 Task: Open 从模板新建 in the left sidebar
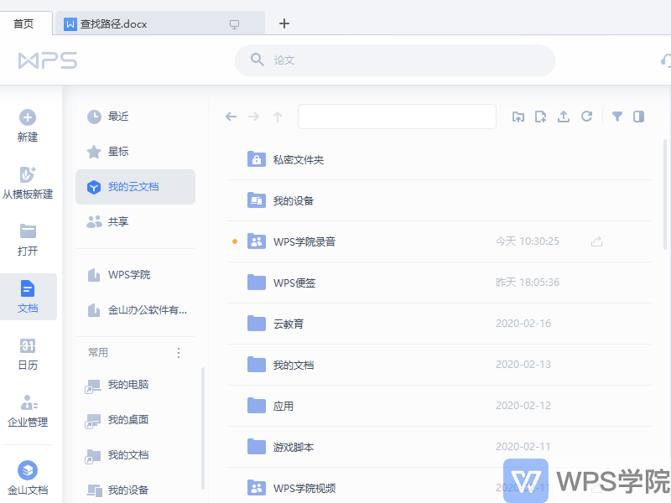tap(28, 183)
